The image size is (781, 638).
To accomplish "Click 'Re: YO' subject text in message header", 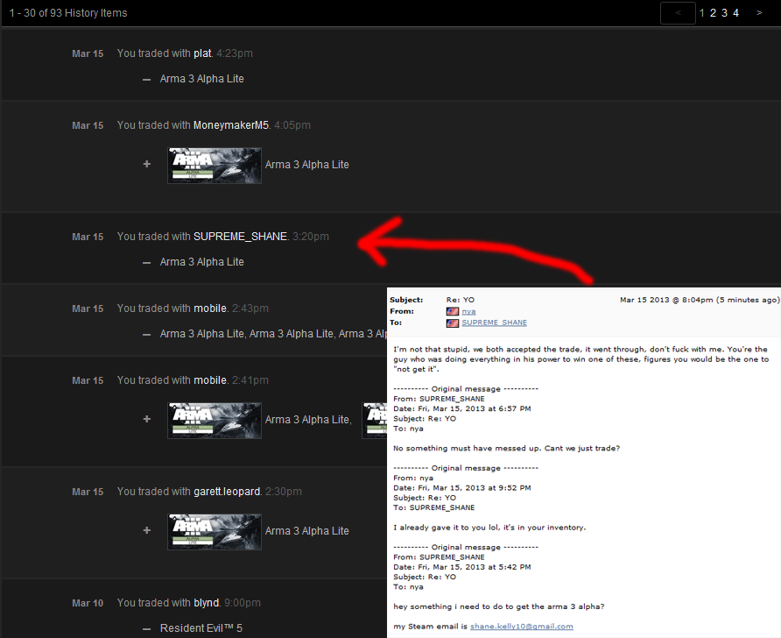I will pos(461,300).
